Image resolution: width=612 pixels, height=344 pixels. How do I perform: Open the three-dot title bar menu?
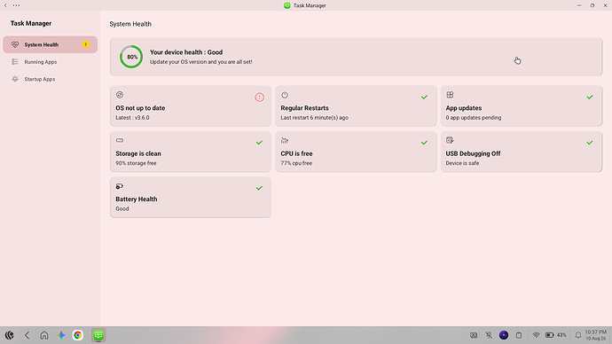point(16,5)
